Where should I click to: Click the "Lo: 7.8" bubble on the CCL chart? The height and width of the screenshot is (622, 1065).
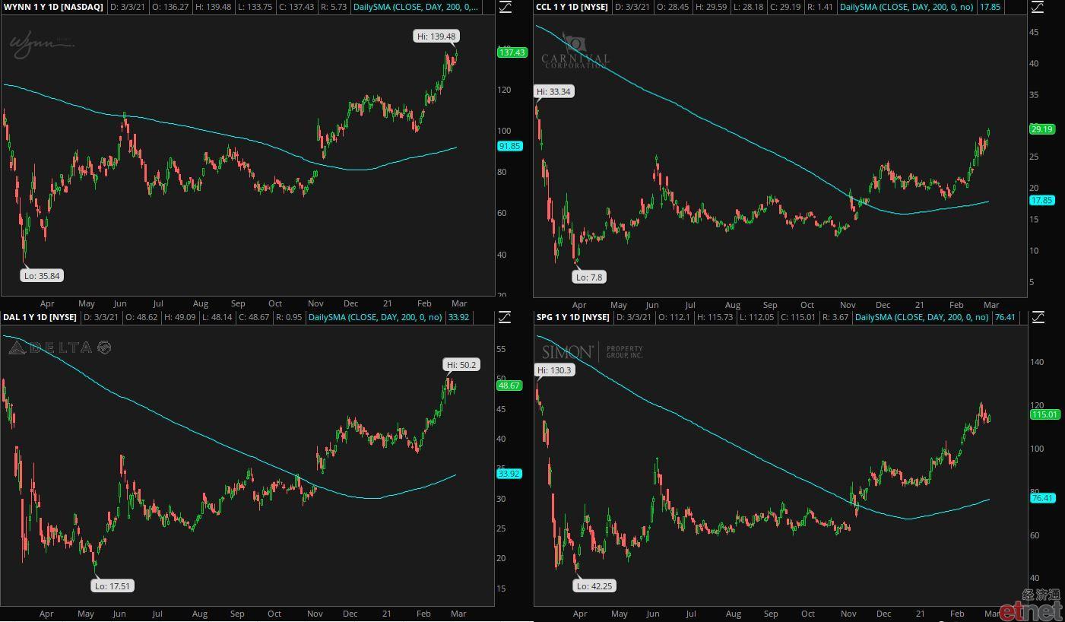click(589, 278)
